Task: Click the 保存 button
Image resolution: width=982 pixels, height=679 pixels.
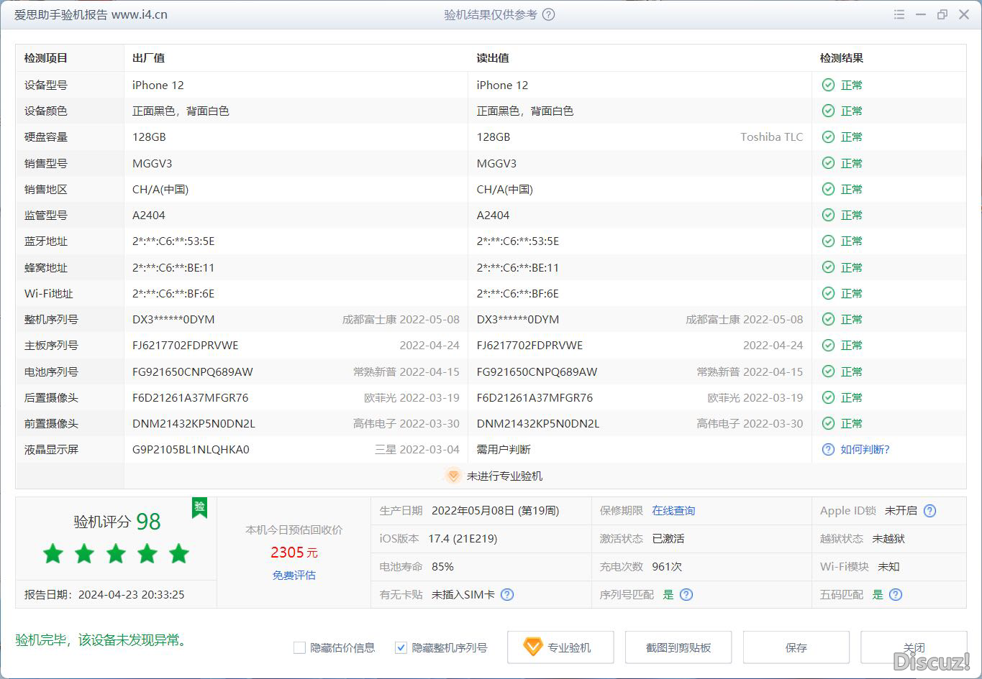Action: pyautogui.click(x=796, y=647)
